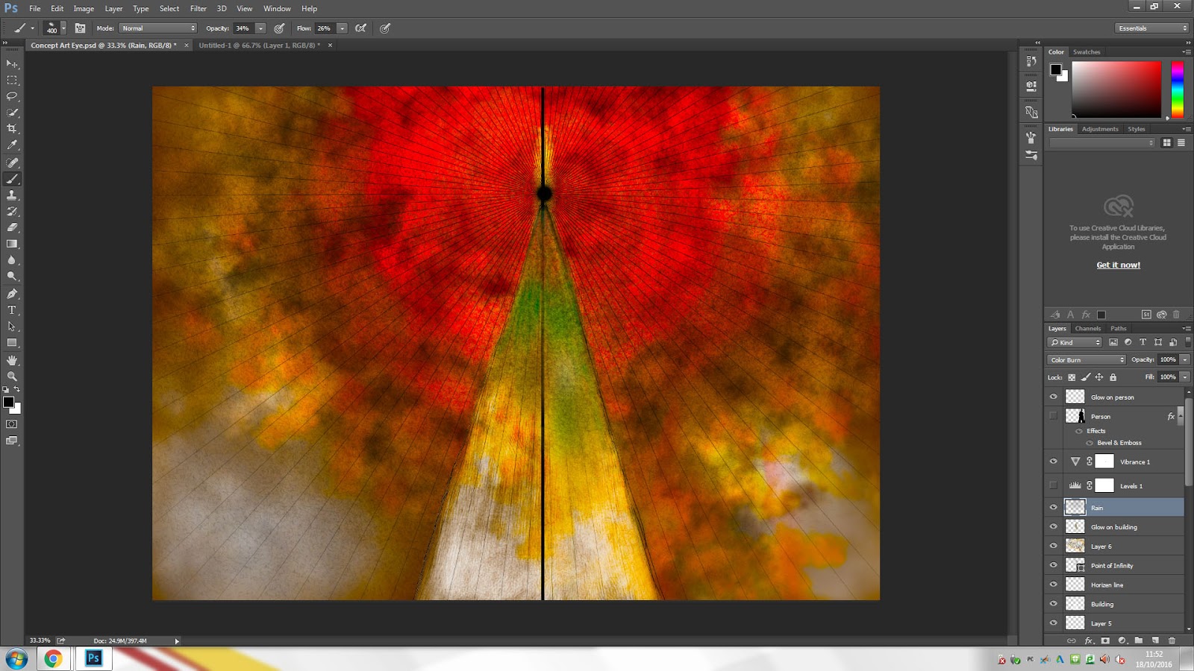Viewport: 1194px width, 671px height.
Task: Open the Flow slider arrow
Action: [342, 28]
